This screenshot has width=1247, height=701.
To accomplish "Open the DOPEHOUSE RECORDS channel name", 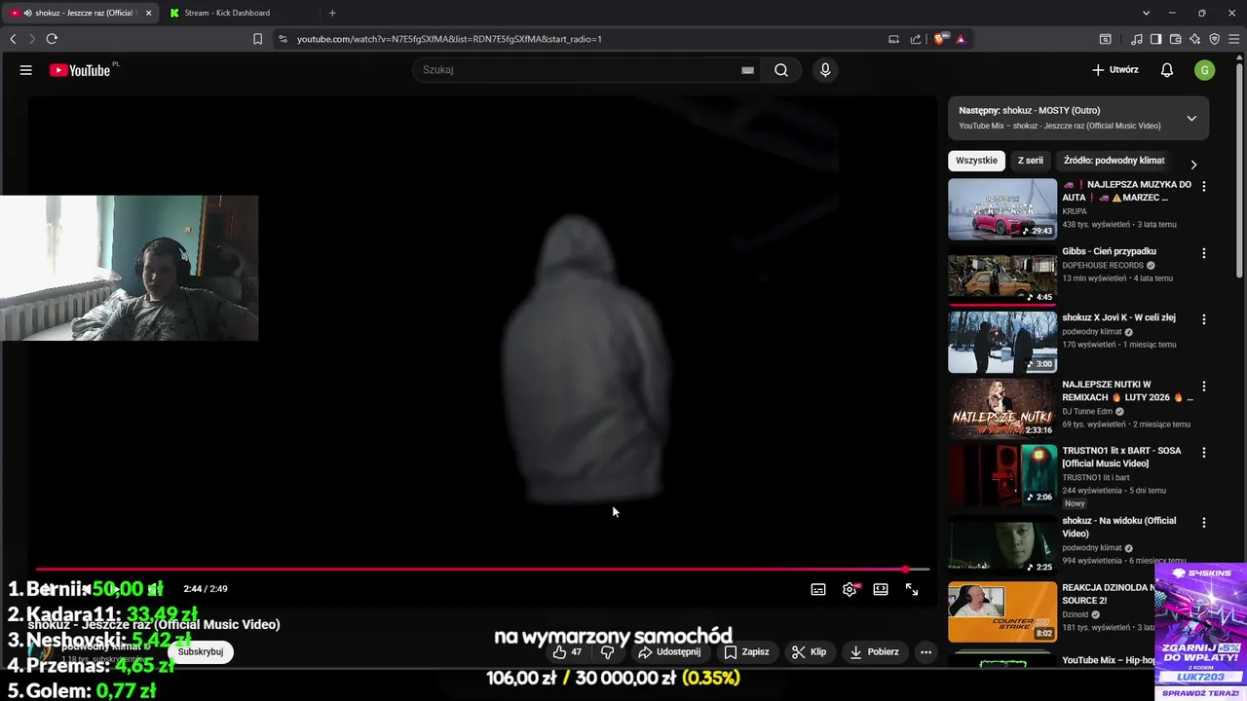I will pos(1102,265).
